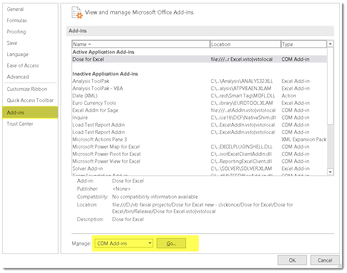
Task: Sort list by Location column header
Action: (246, 44)
